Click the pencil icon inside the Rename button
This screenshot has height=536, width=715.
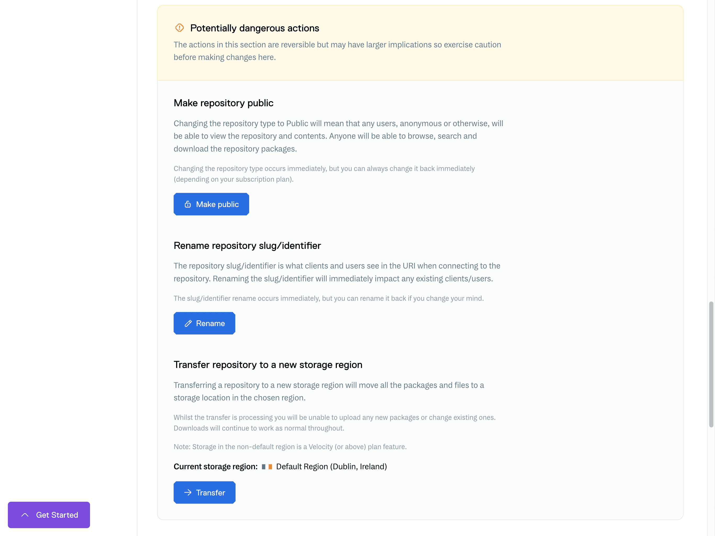pos(188,323)
